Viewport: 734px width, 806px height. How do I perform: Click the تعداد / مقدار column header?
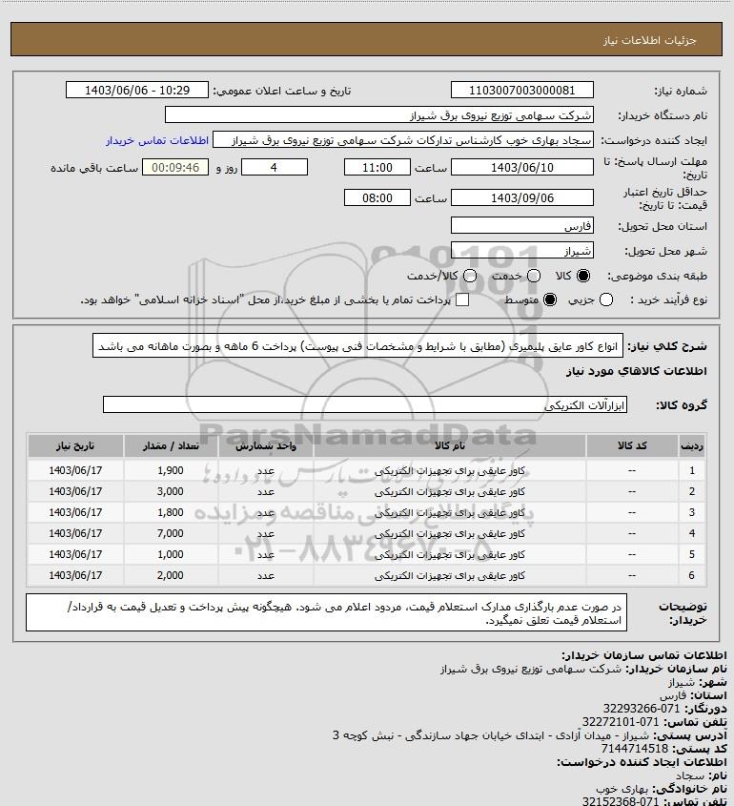[171, 446]
